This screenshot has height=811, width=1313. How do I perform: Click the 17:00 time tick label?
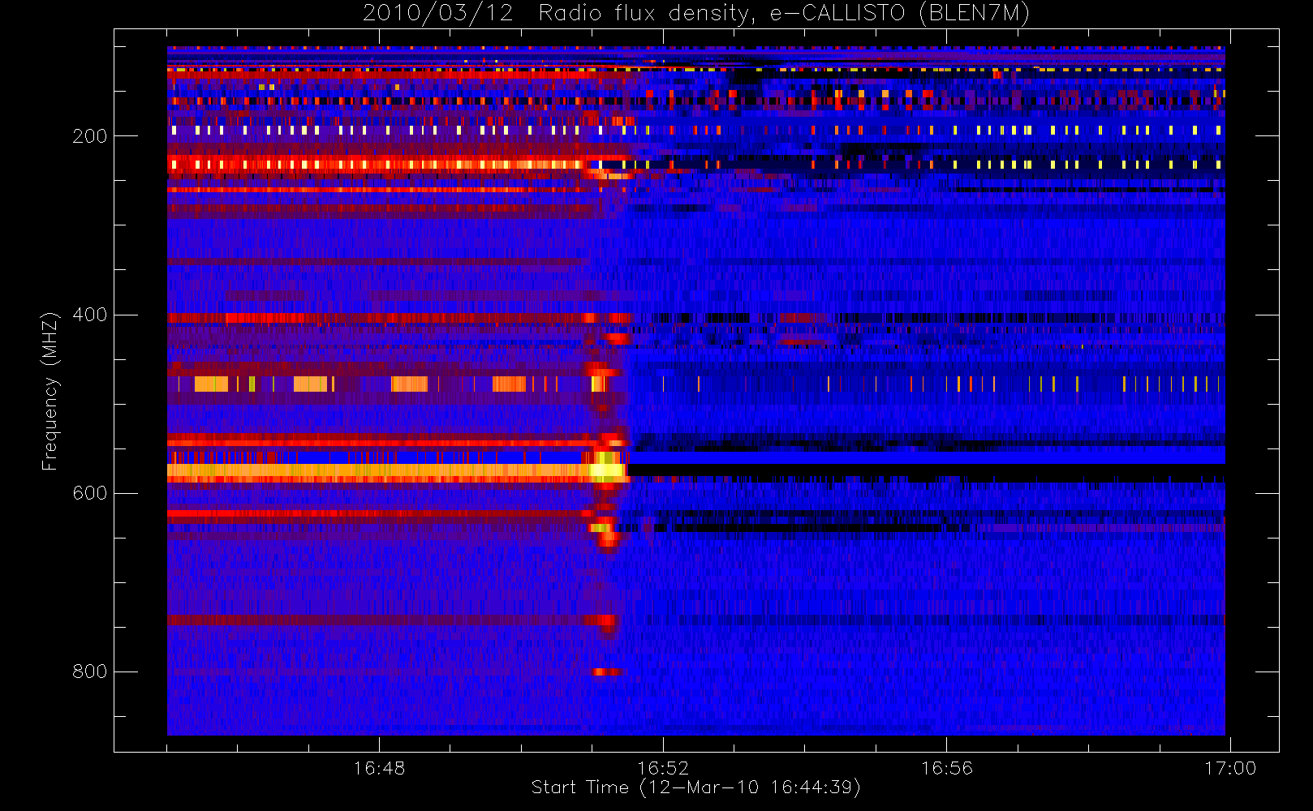click(1230, 767)
